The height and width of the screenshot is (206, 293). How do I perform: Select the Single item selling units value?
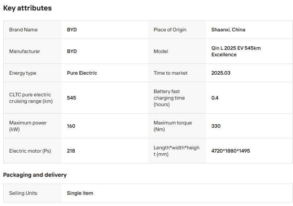click(x=80, y=193)
